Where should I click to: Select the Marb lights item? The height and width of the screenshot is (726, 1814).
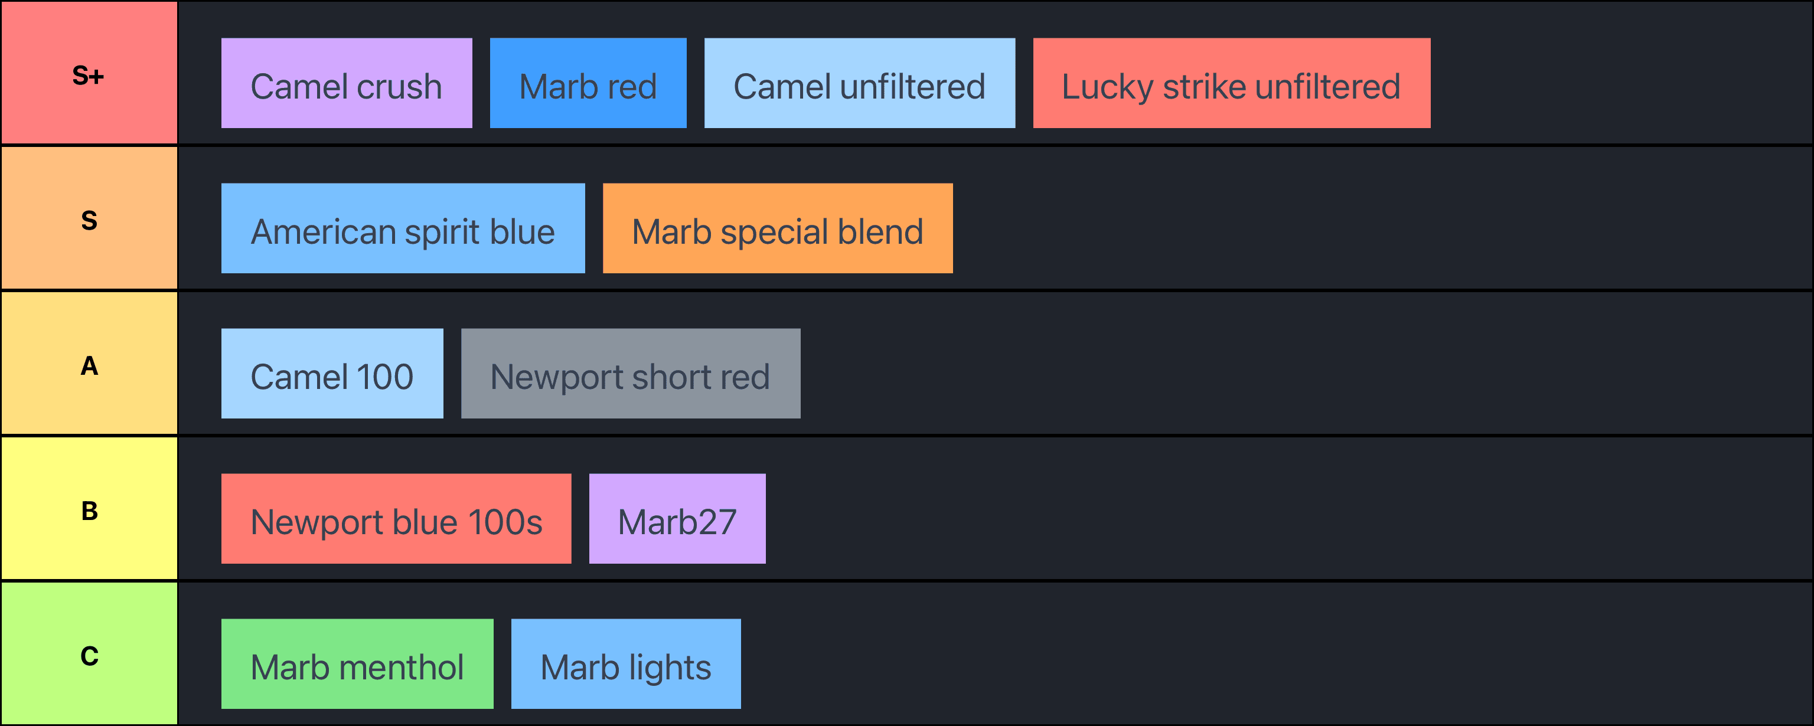click(x=625, y=663)
